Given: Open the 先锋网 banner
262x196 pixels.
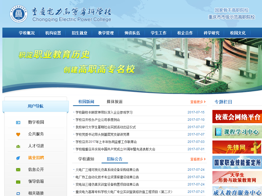Looking at the screenshot, I should [x=237, y=147].
